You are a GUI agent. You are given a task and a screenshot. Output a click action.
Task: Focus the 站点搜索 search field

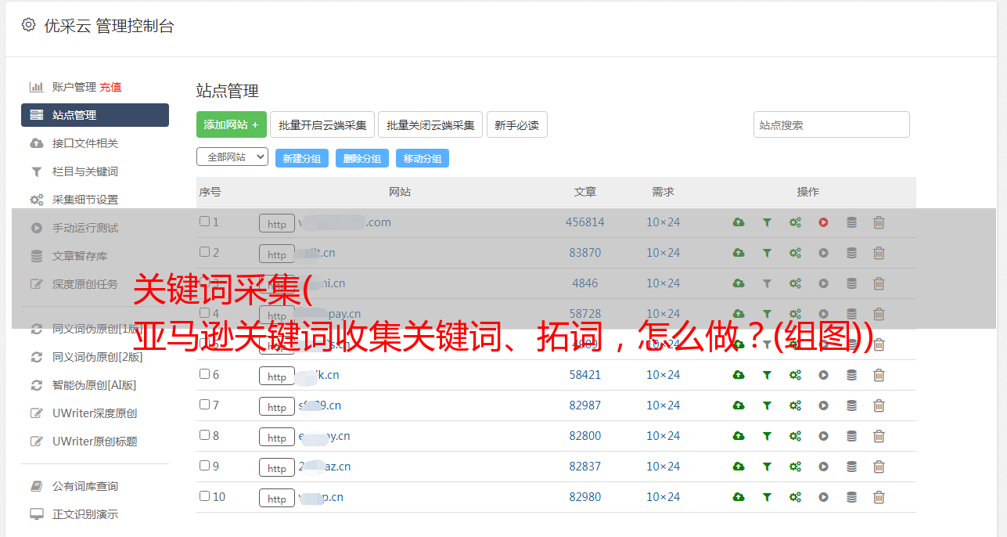coord(832,124)
